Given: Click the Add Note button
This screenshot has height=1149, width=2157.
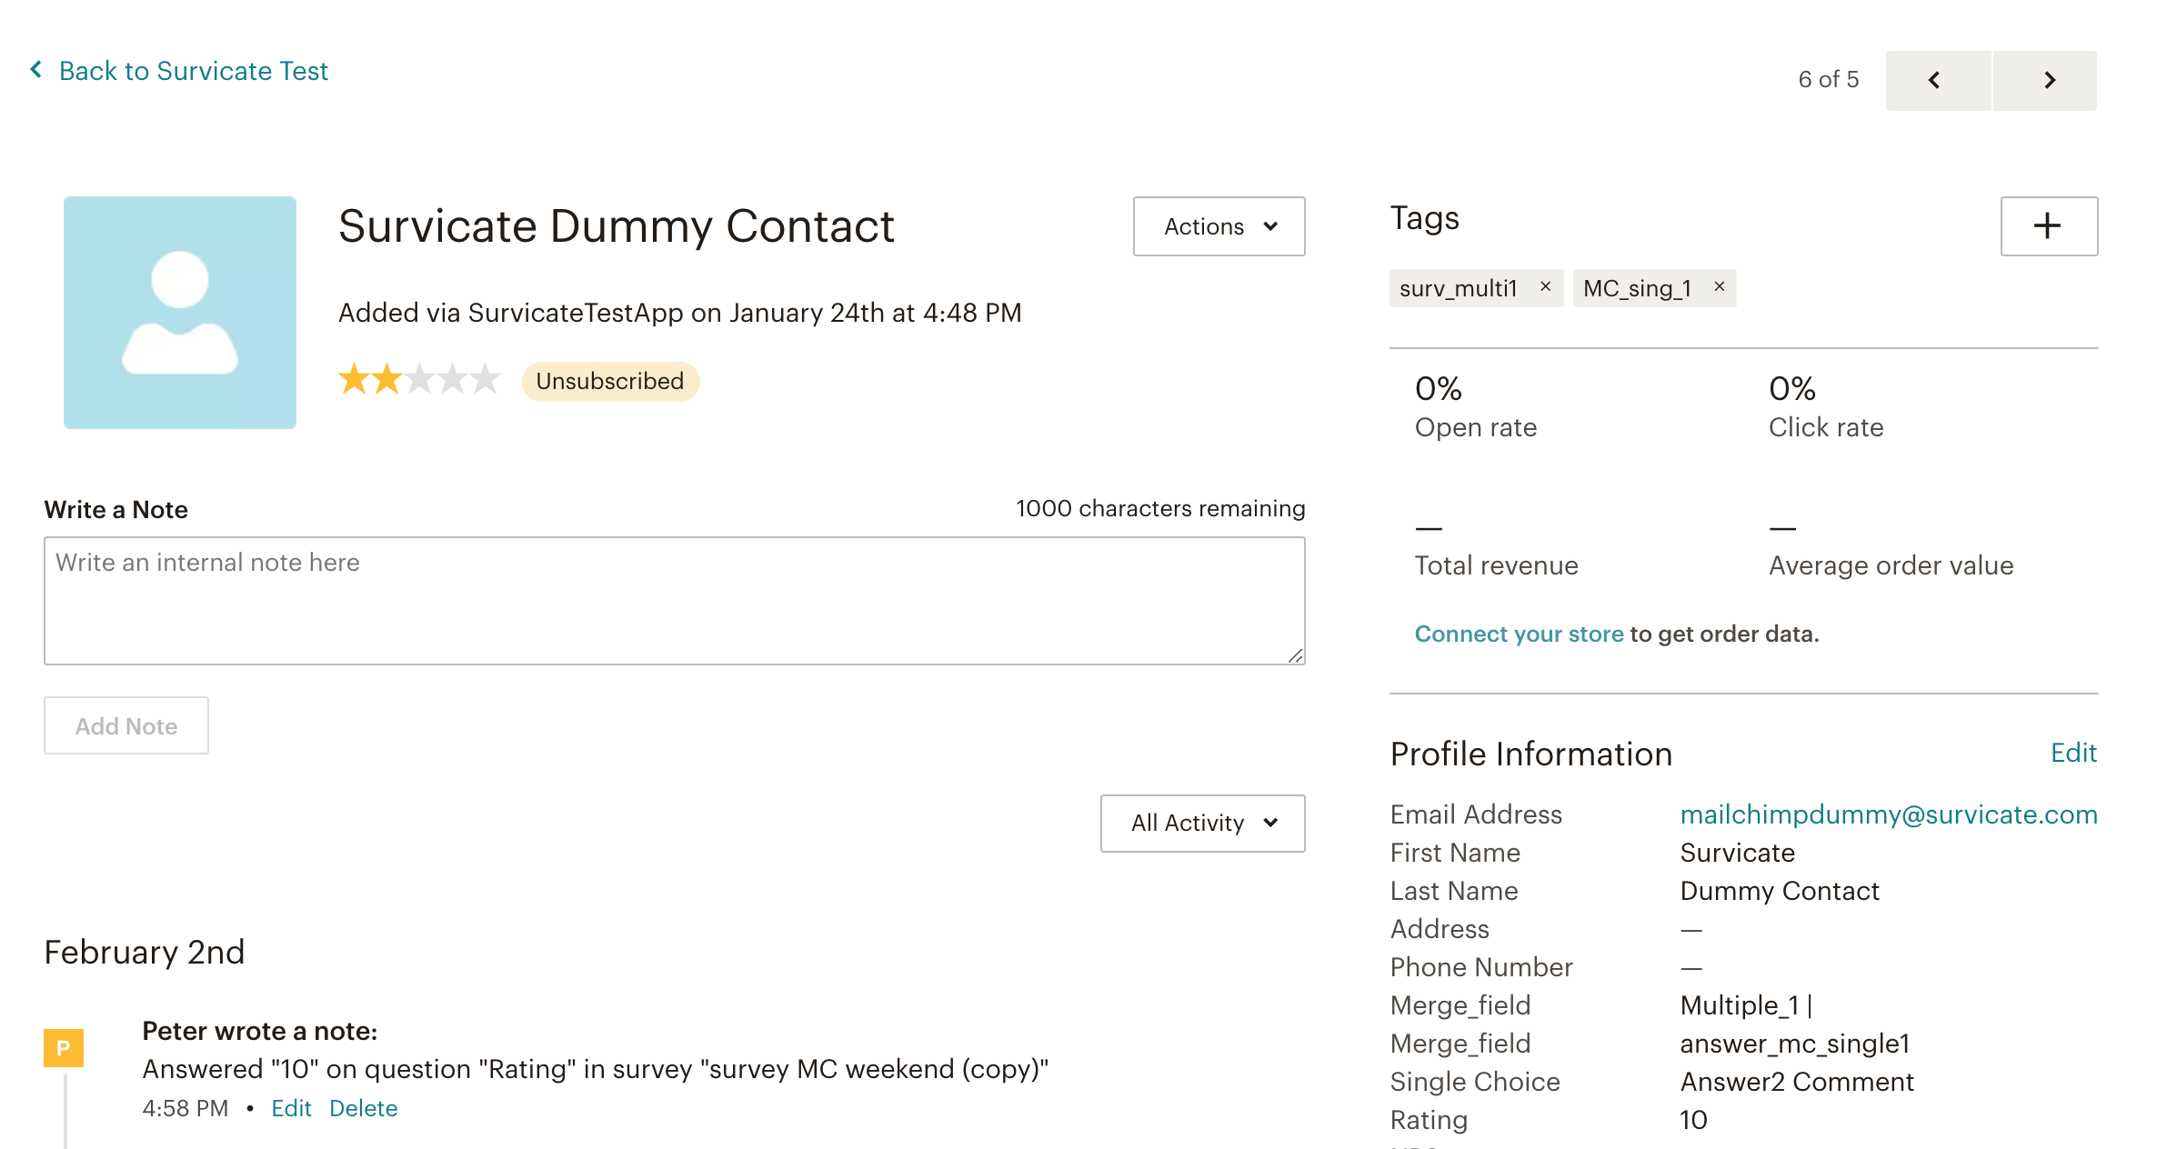Looking at the screenshot, I should [126, 725].
